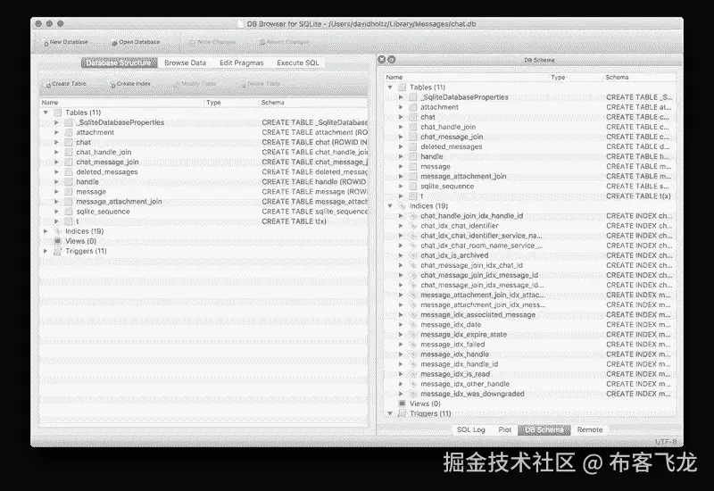Screen dimensions: 714x491
Task: Select 'CREATE TABLE t(x)' schema text in left panel
Action: 294,221
